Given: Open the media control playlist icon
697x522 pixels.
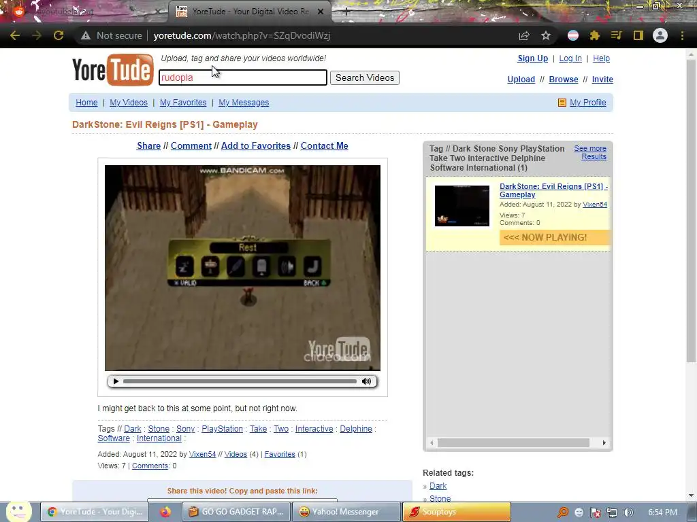Looking at the screenshot, I should click(616, 35).
